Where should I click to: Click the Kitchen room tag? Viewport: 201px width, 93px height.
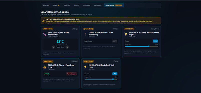(x=115, y=29)
